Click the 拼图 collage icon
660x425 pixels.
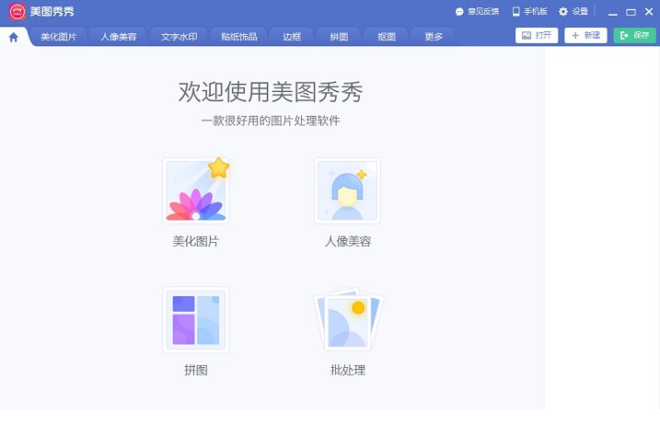(x=196, y=320)
